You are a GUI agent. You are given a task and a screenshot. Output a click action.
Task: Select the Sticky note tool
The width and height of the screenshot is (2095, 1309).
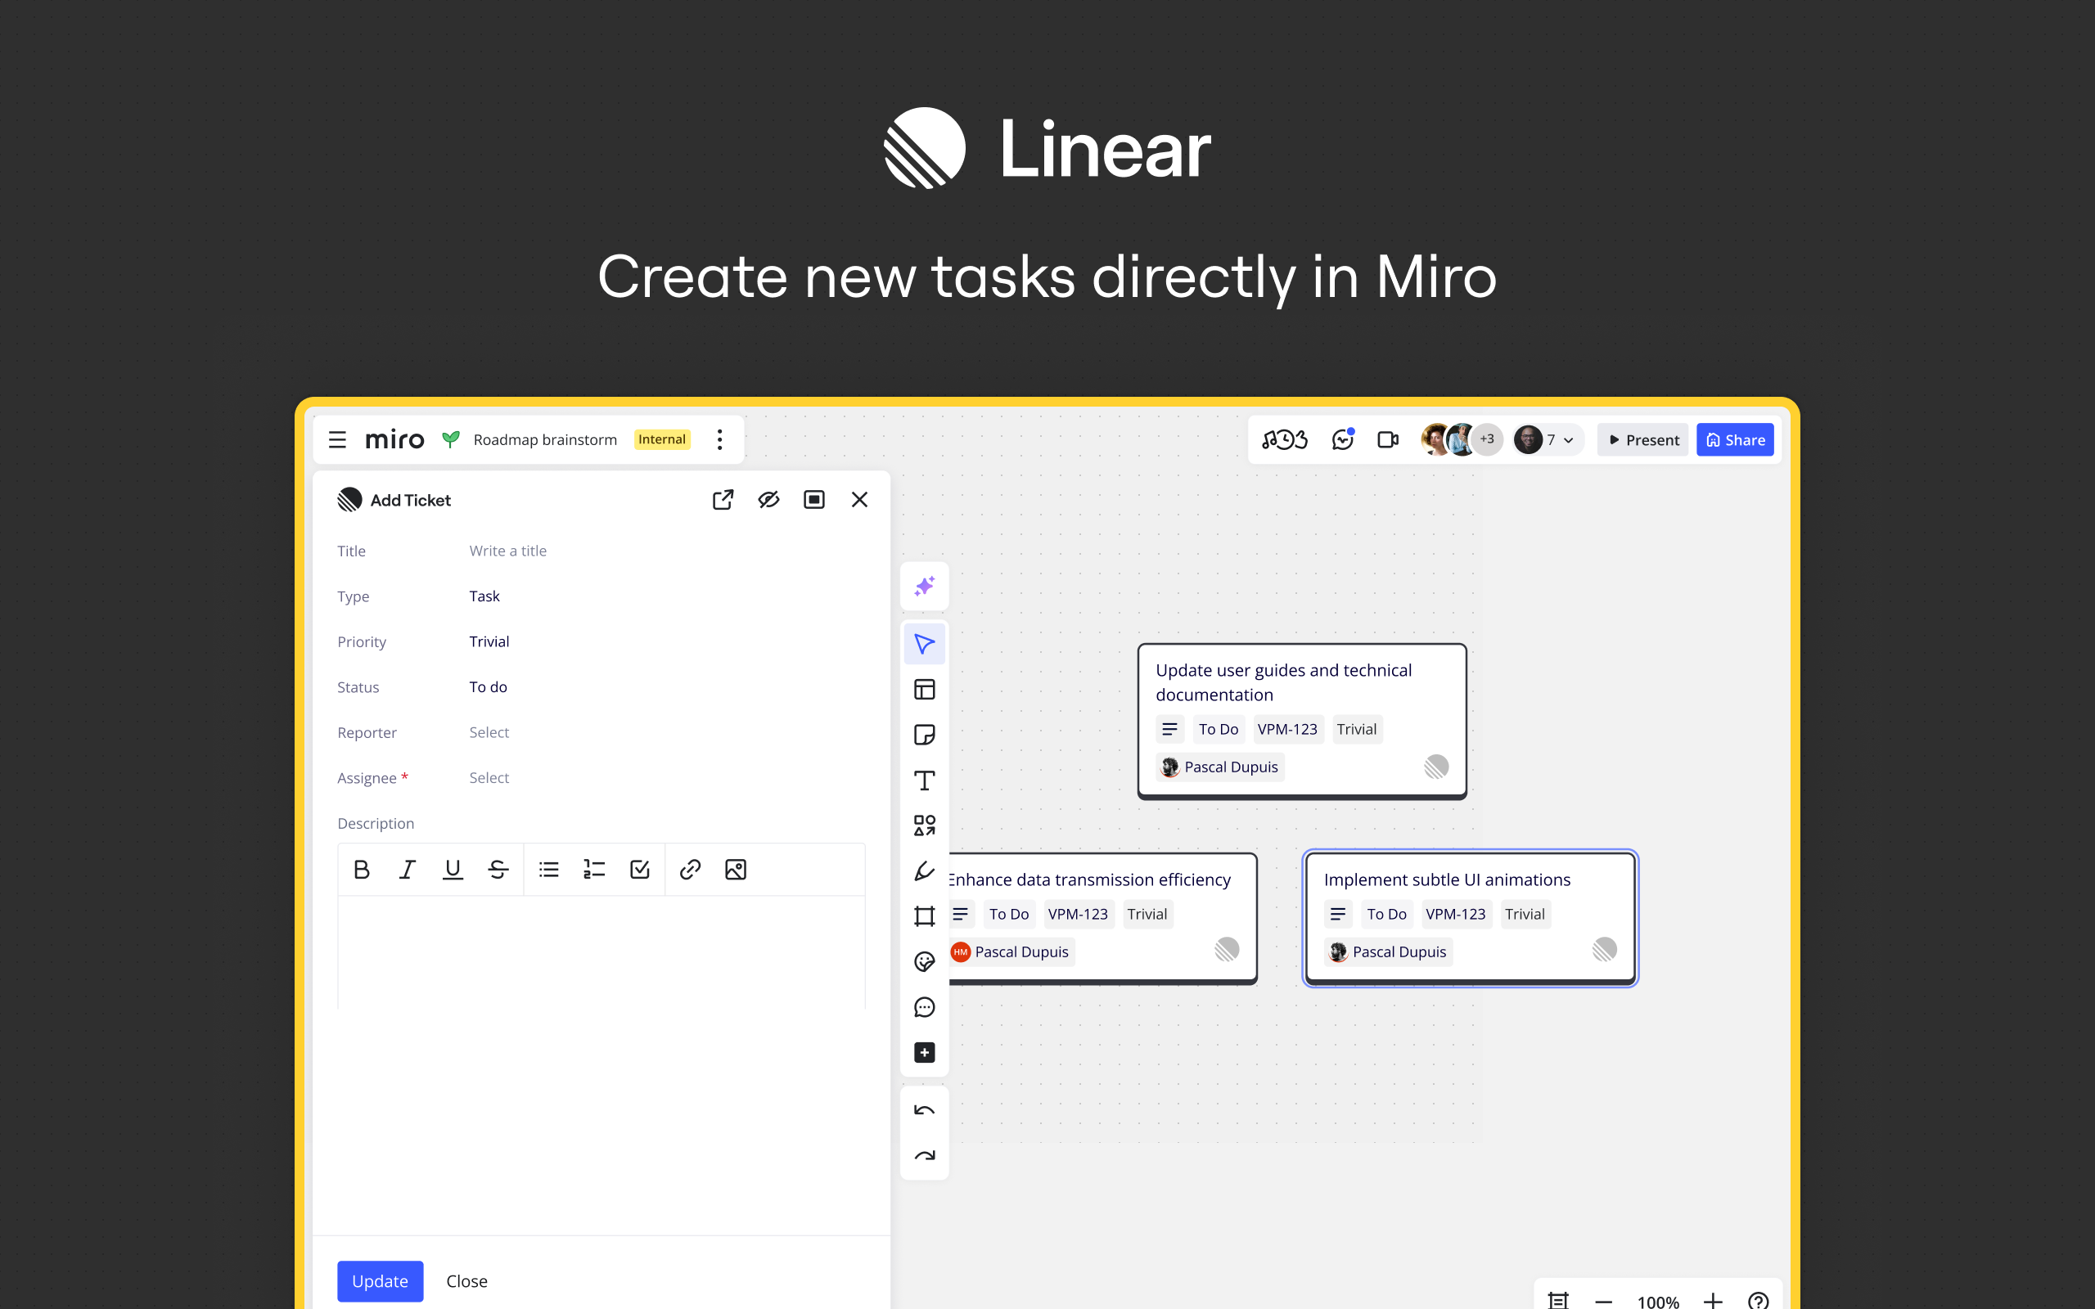pyautogui.click(x=925, y=735)
